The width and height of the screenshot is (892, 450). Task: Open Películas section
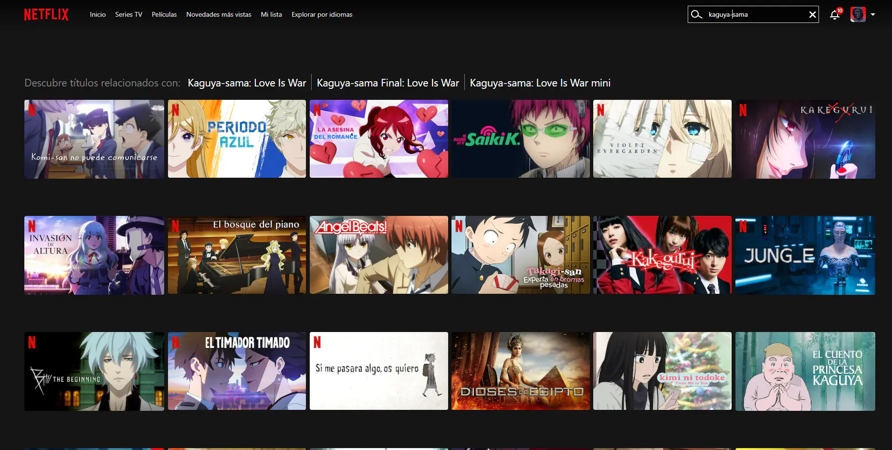(x=164, y=14)
